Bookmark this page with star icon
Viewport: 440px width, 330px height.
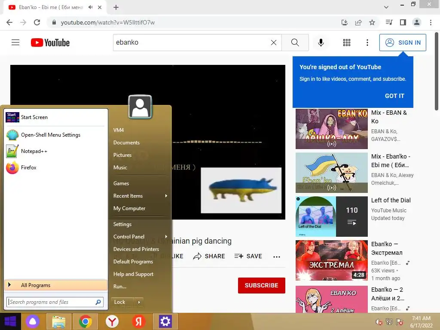coord(372,22)
